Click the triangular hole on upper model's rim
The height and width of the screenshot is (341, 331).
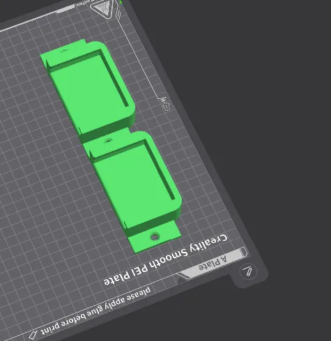pos(64,51)
